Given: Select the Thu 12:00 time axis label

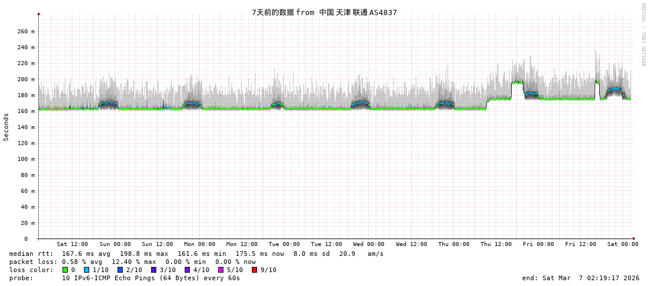Looking at the screenshot, I should (x=496, y=244).
